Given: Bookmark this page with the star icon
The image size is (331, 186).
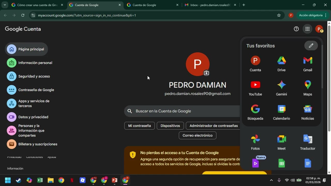Looking at the screenshot, I should [x=279, y=15].
